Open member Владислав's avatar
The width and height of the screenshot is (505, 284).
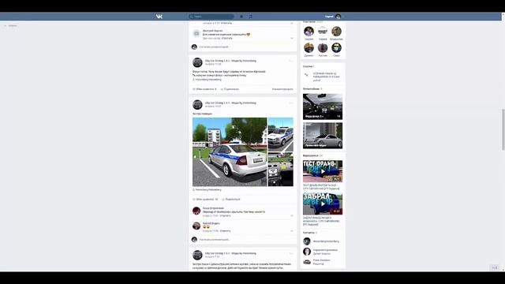click(x=336, y=32)
